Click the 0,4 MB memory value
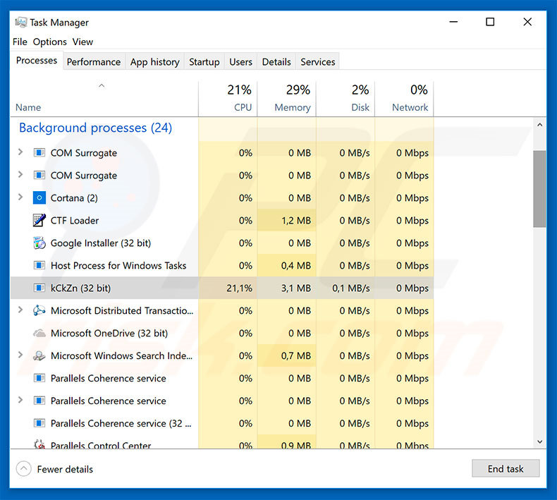This screenshot has width=557, height=500. pyautogui.click(x=296, y=265)
